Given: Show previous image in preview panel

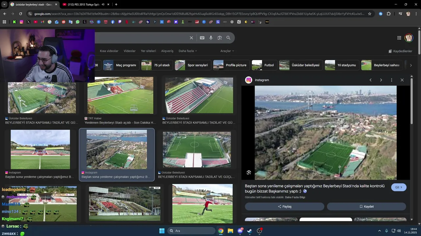Looking at the screenshot, I should [x=370, y=80].
